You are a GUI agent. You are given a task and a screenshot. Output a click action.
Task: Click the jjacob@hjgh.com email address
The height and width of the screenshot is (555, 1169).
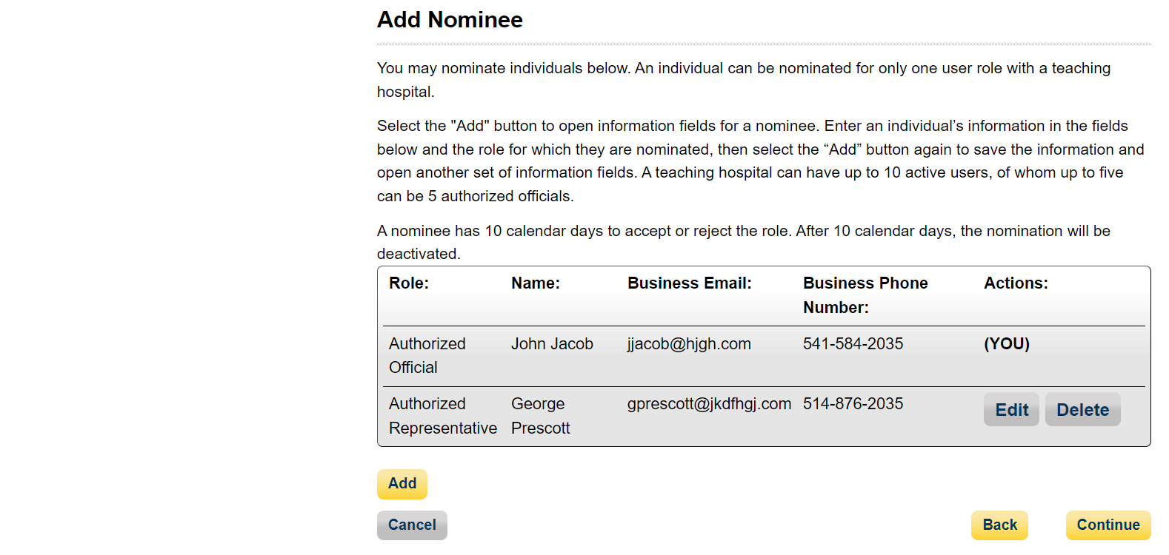(x=689, y=344)
